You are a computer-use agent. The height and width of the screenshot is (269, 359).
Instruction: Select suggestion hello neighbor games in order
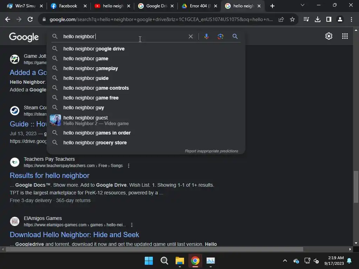click(x=146, y=133)
